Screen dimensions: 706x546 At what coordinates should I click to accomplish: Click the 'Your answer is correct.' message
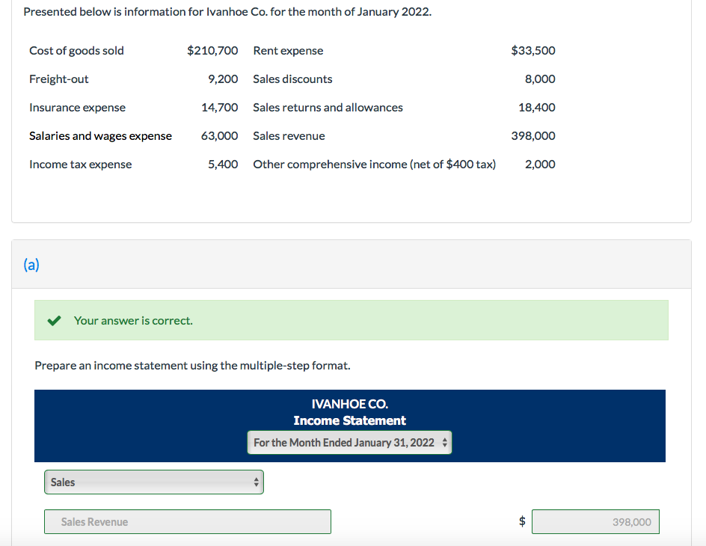[133, 320]
